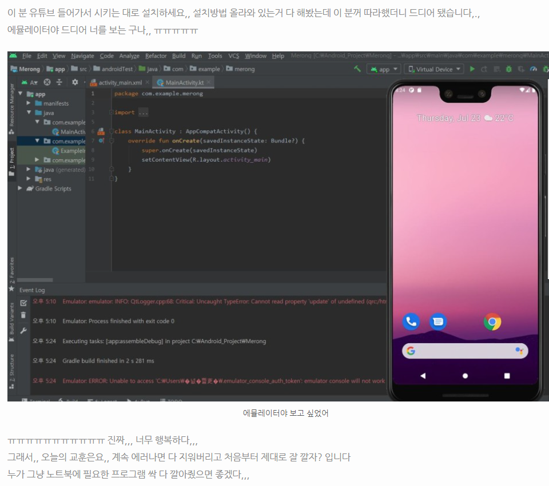Close the activity_main.xml tab
The height and width of the screenshot is (486, 549).
(148, 82)
